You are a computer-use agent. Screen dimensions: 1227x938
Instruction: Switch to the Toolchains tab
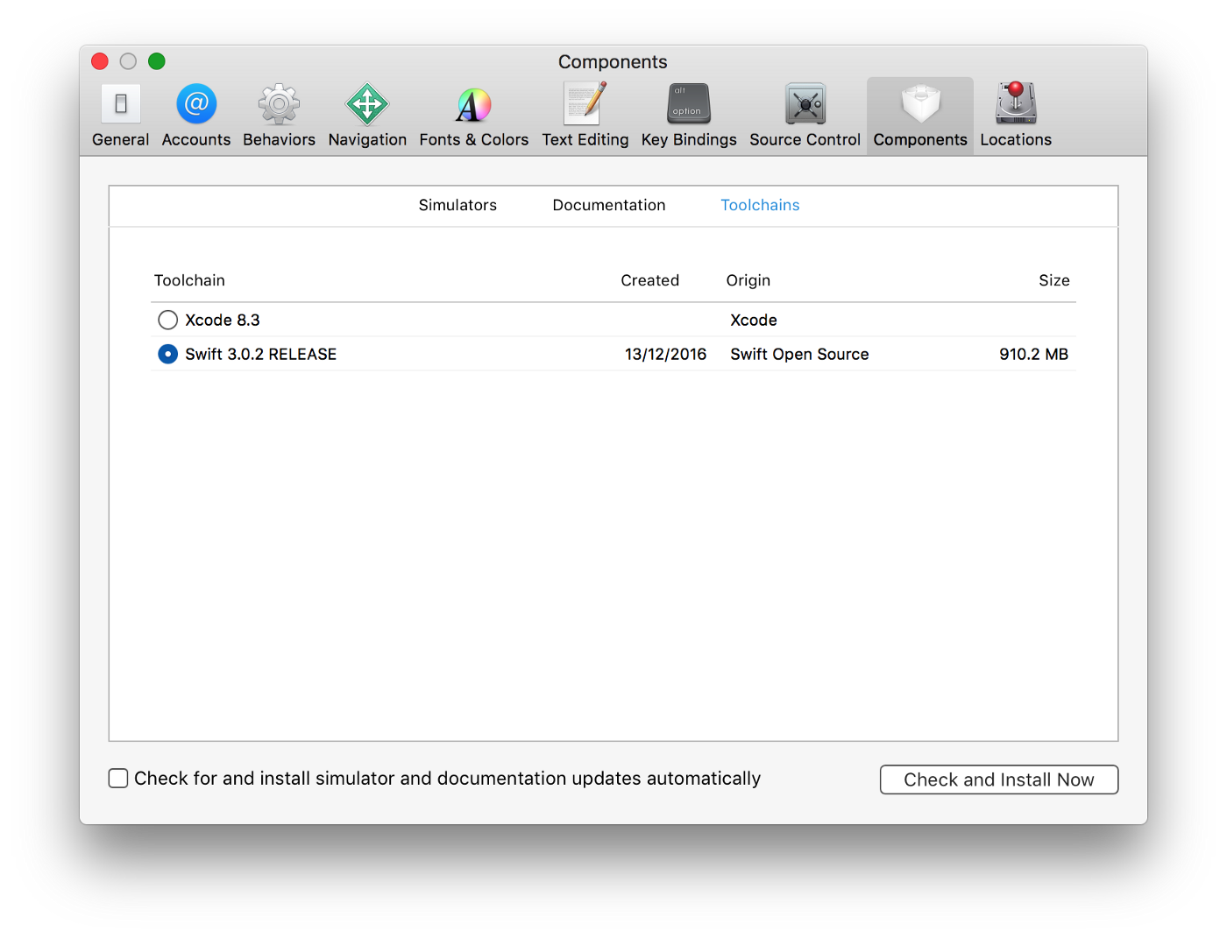pyautogui.click(x=760, y=205)
